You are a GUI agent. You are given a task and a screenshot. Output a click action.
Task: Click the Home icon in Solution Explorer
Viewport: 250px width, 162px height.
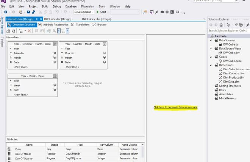(221, 24)
